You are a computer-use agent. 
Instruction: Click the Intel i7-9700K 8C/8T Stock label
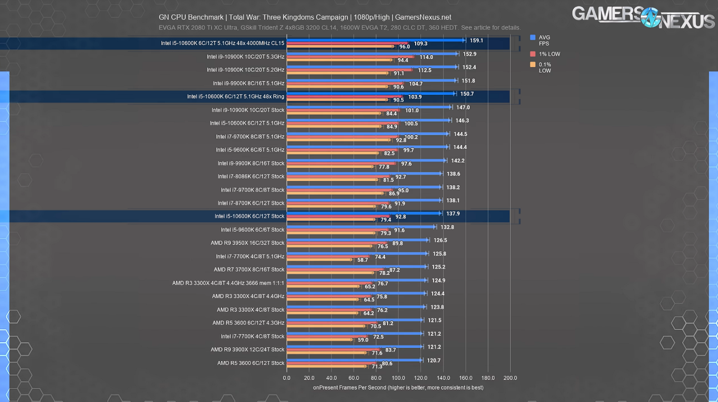(252, 190)
